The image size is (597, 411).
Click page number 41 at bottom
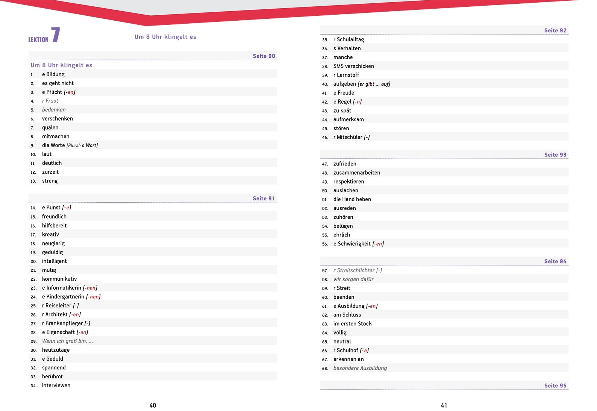coord(444,405)
